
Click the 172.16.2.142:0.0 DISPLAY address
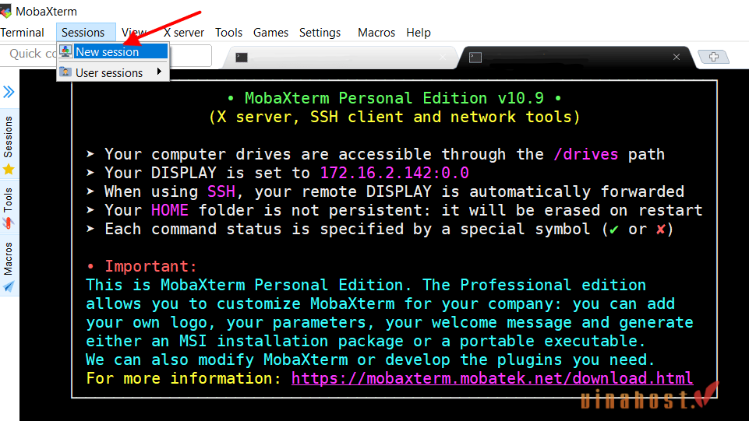tap(394, 173)
